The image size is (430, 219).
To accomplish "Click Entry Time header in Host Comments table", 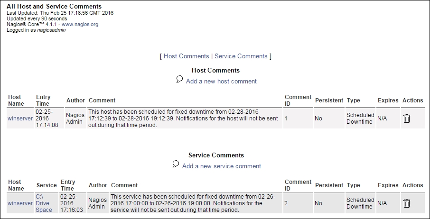I will click(43, 100).
